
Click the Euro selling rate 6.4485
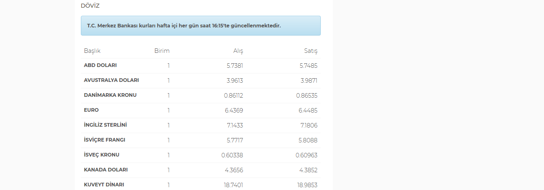[x=309, y=110]
